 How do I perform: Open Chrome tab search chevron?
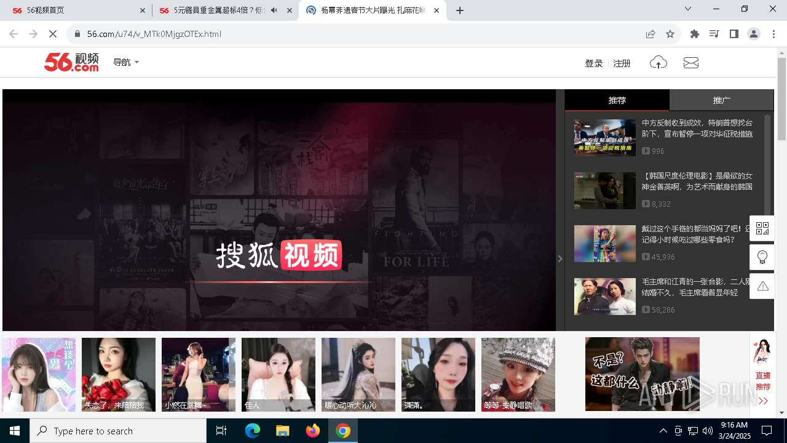(688, 9)
